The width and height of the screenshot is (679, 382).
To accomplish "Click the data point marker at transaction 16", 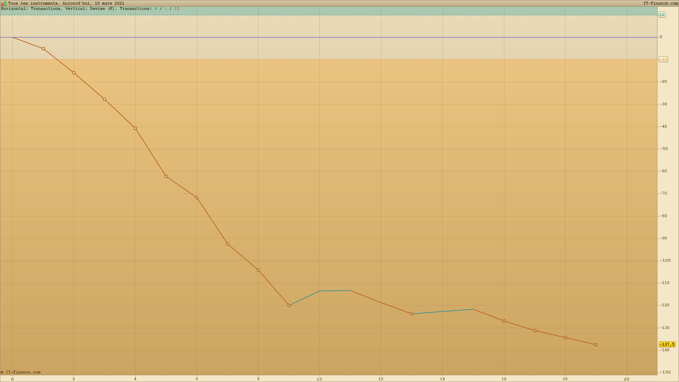I will pyautogui.click(x=504, y=321).
